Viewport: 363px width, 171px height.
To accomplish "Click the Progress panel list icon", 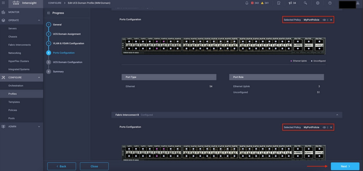I will click(49, 13).
